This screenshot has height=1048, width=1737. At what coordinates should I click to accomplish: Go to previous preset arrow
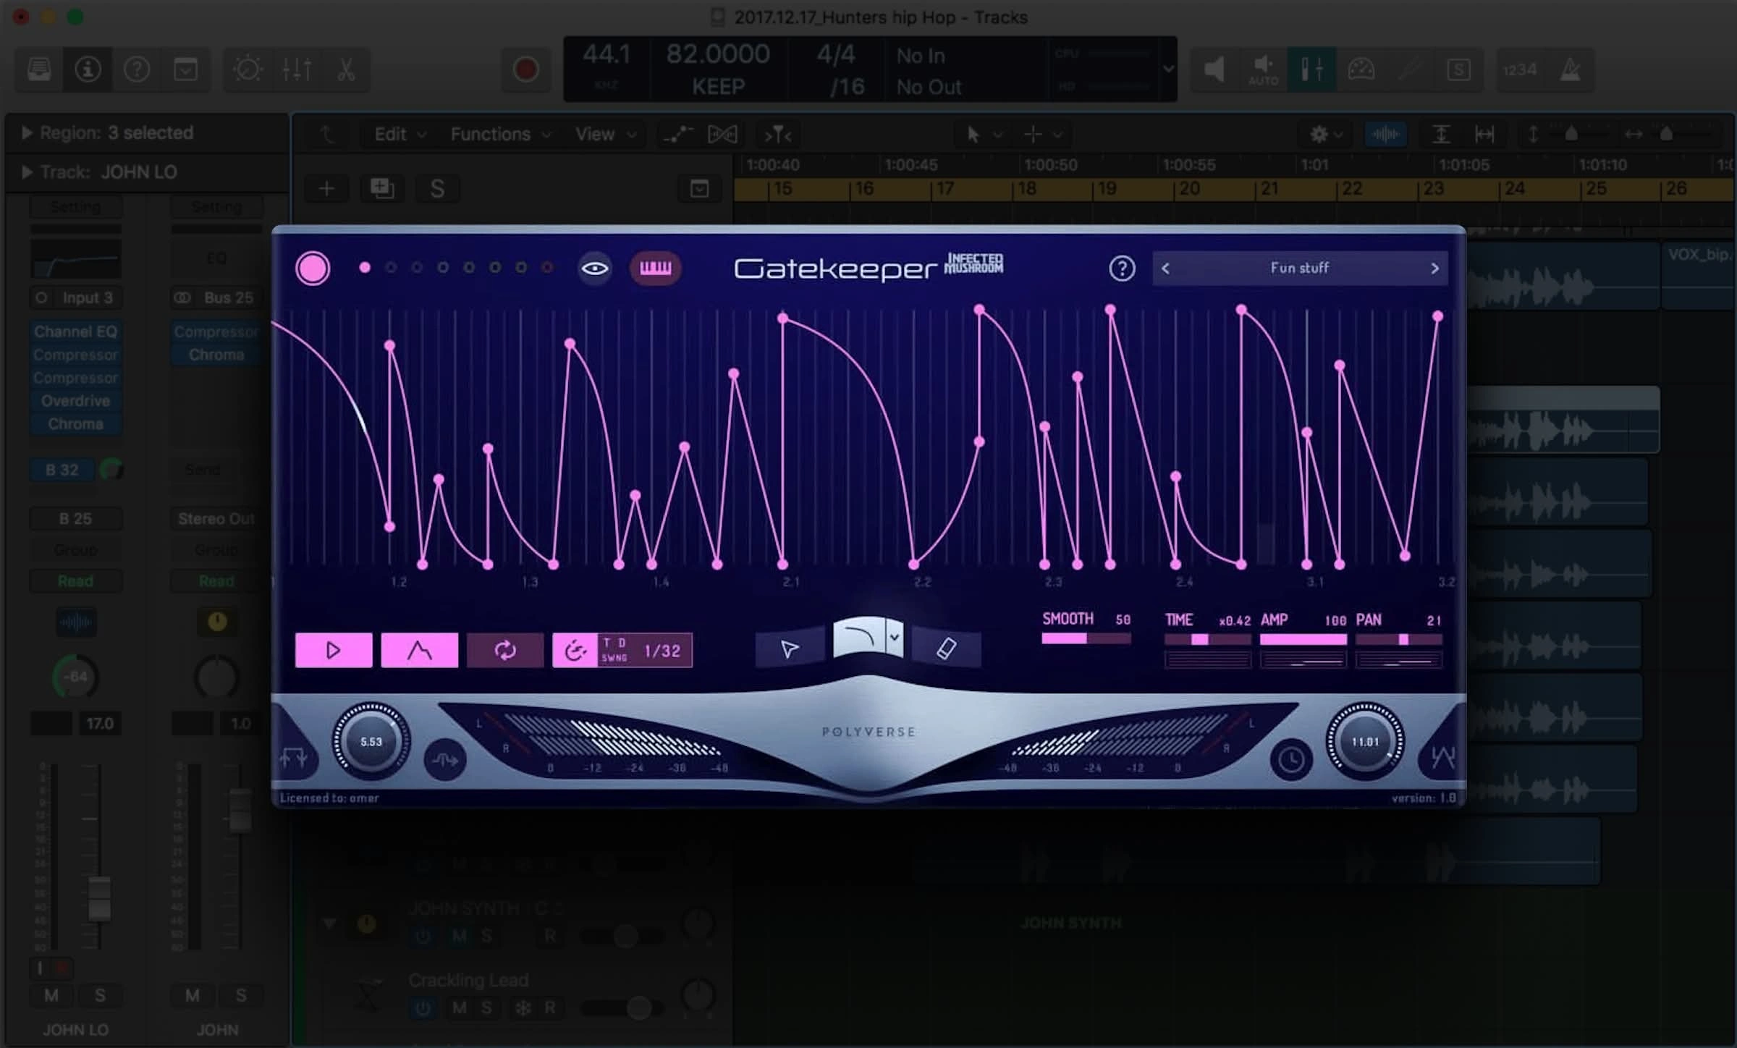(x=1165, y=269)
